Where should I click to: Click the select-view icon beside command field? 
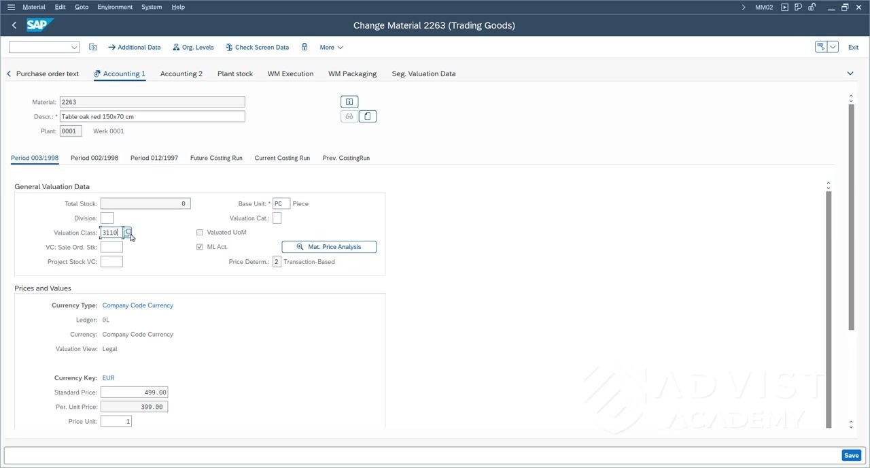click(93, 47)
